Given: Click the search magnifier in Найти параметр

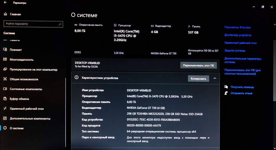Looking at the screenshot, I should [60, 24].
